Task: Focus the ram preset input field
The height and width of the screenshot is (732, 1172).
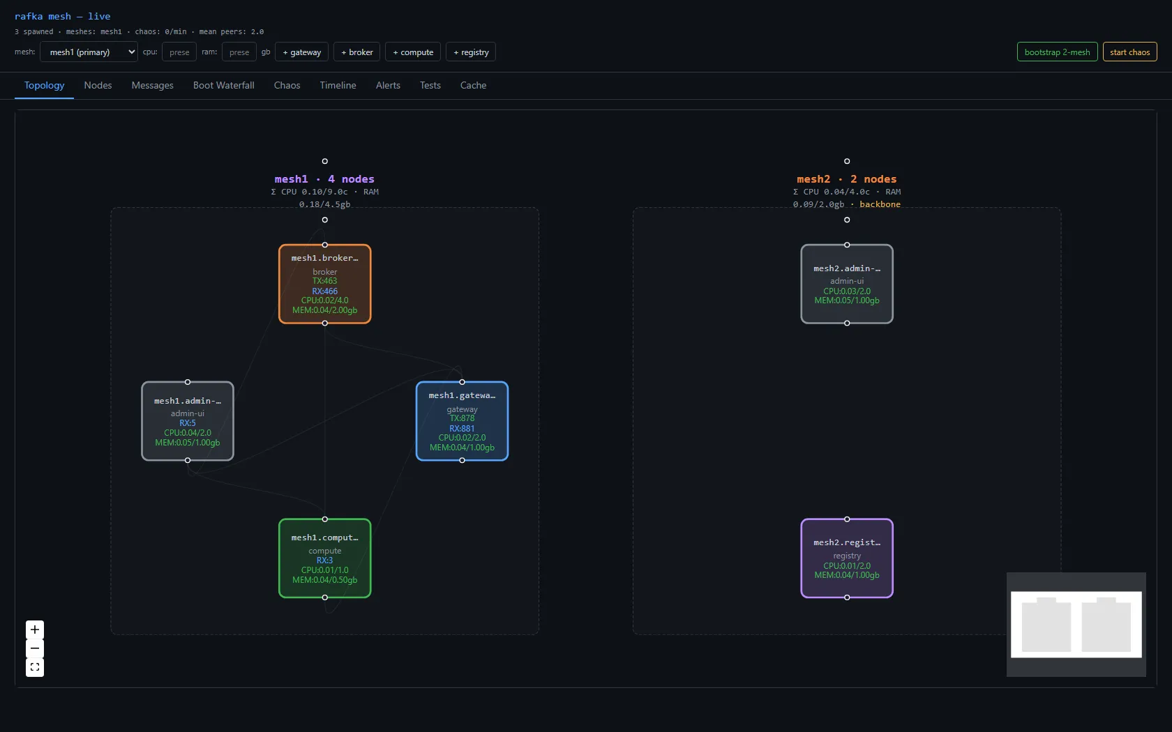Action: [239, 52]
